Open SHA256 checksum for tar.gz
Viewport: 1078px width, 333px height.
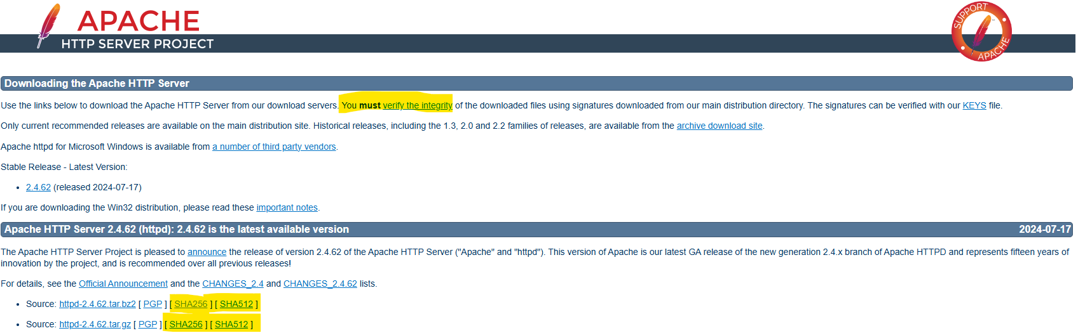click(x=186, y=324)
